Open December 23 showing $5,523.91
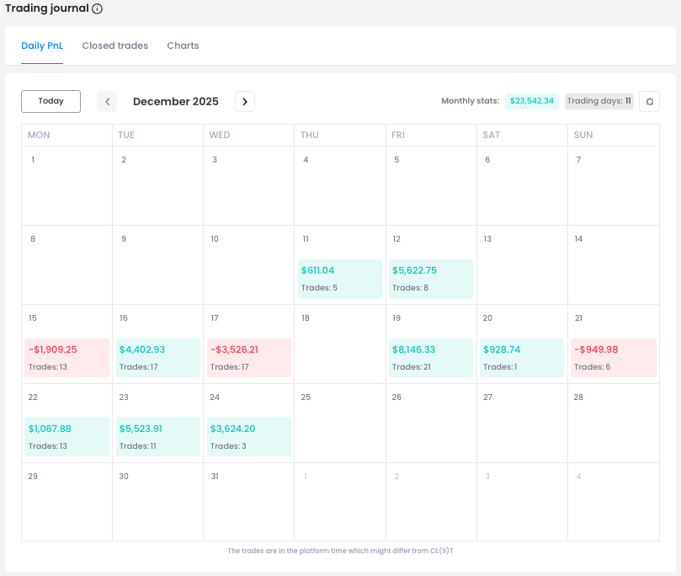 157,436
